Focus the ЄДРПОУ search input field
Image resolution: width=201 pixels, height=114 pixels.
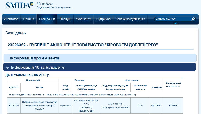[x=173, y=19]
